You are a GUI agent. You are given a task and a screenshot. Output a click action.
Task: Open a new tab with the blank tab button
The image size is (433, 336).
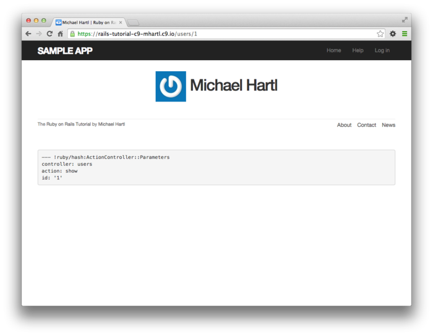134,23
